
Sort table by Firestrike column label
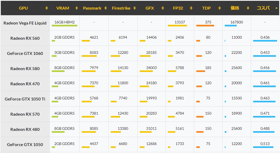(121, 8)
